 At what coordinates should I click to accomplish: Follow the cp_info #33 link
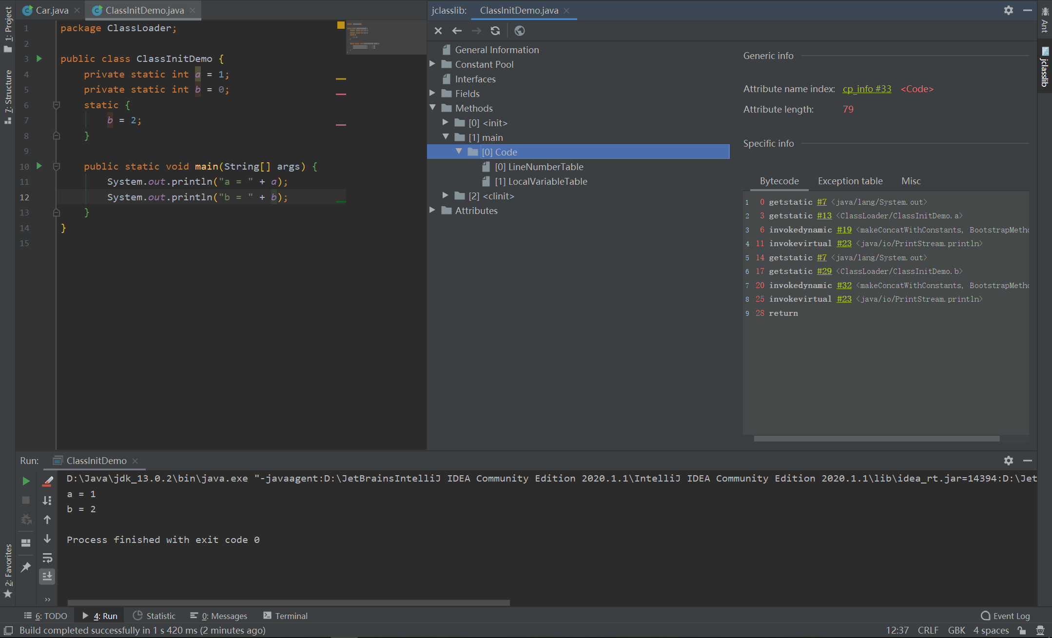867,89
